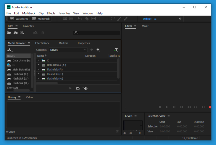Screen dimensions: 216x145
Task: Click the Open File folder icon
Action: (x=9, y=32)
